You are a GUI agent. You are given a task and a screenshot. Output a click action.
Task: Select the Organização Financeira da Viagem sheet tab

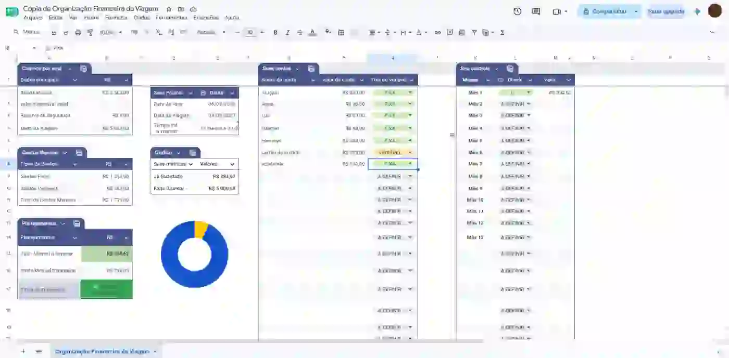pyautogui.click(x=106, y=351)
